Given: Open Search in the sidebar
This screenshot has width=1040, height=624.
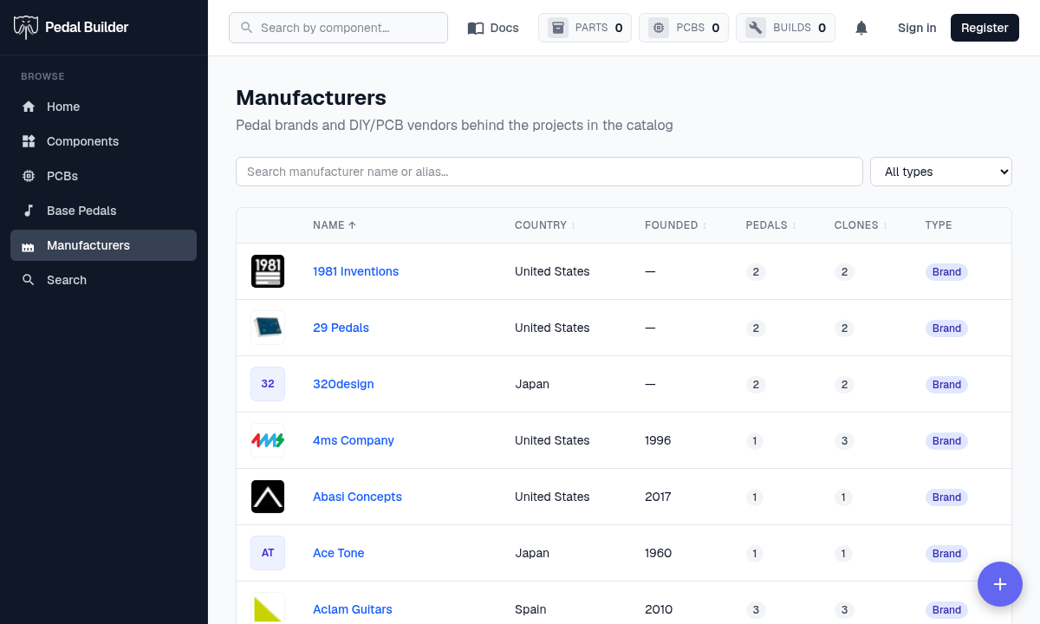Looking at the screenshot, I should [x=103, y=280].
